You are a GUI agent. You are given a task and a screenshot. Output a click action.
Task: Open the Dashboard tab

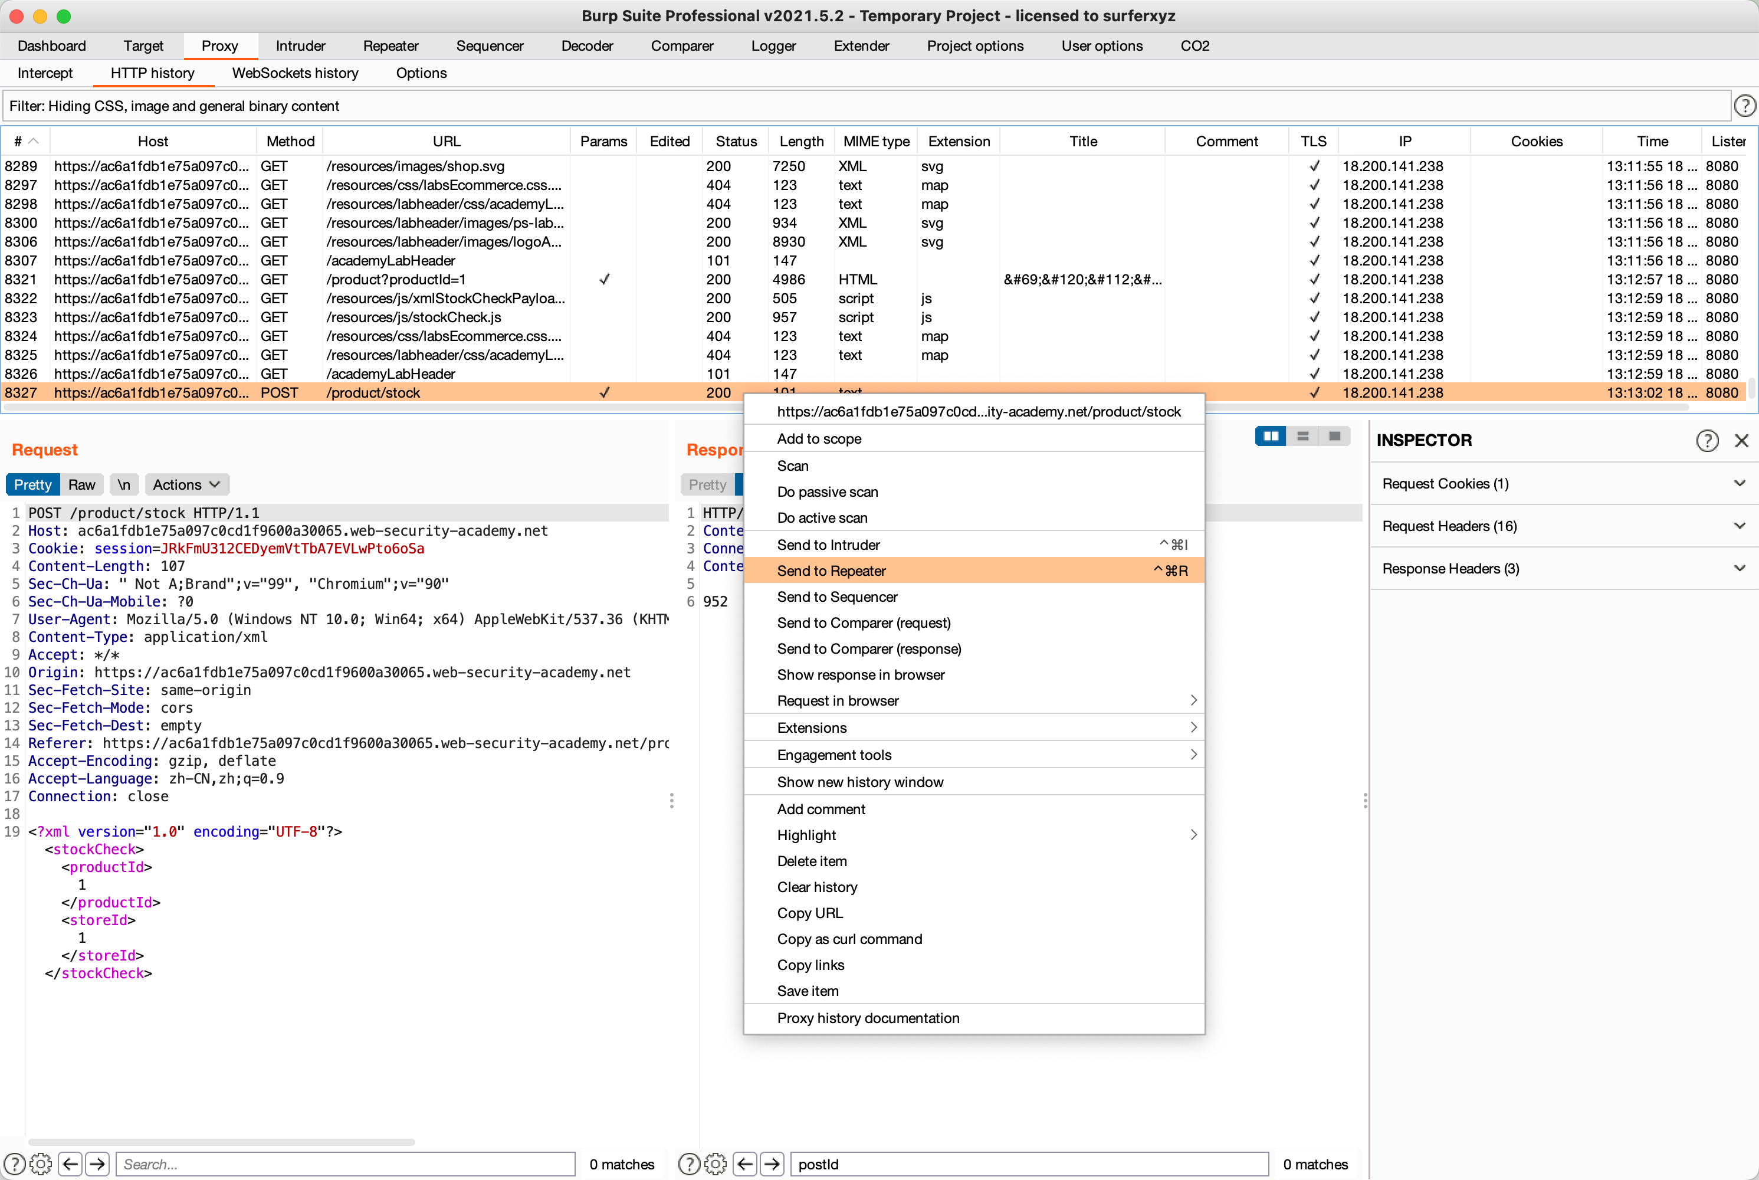coord(52,46)
